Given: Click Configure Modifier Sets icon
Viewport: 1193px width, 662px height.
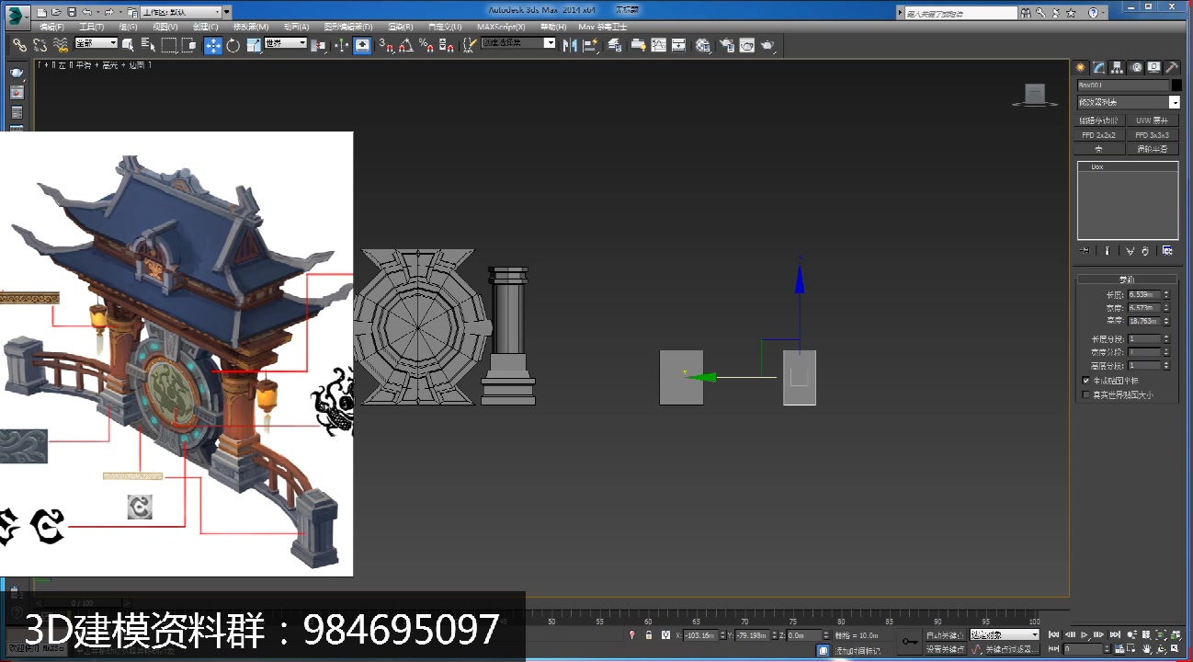Looking at the screenshot, I should (1167, 251).
